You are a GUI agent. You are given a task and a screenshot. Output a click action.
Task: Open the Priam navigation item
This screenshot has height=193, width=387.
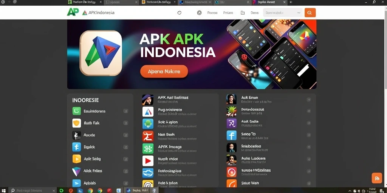(x=228, y=13)
